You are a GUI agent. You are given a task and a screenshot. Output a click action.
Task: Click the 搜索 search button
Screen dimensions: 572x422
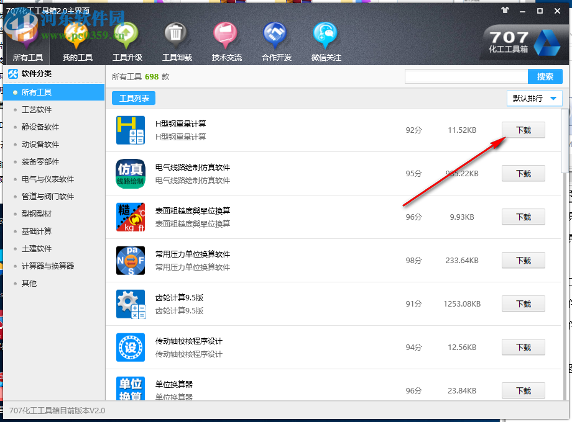(x=545, y=76)
